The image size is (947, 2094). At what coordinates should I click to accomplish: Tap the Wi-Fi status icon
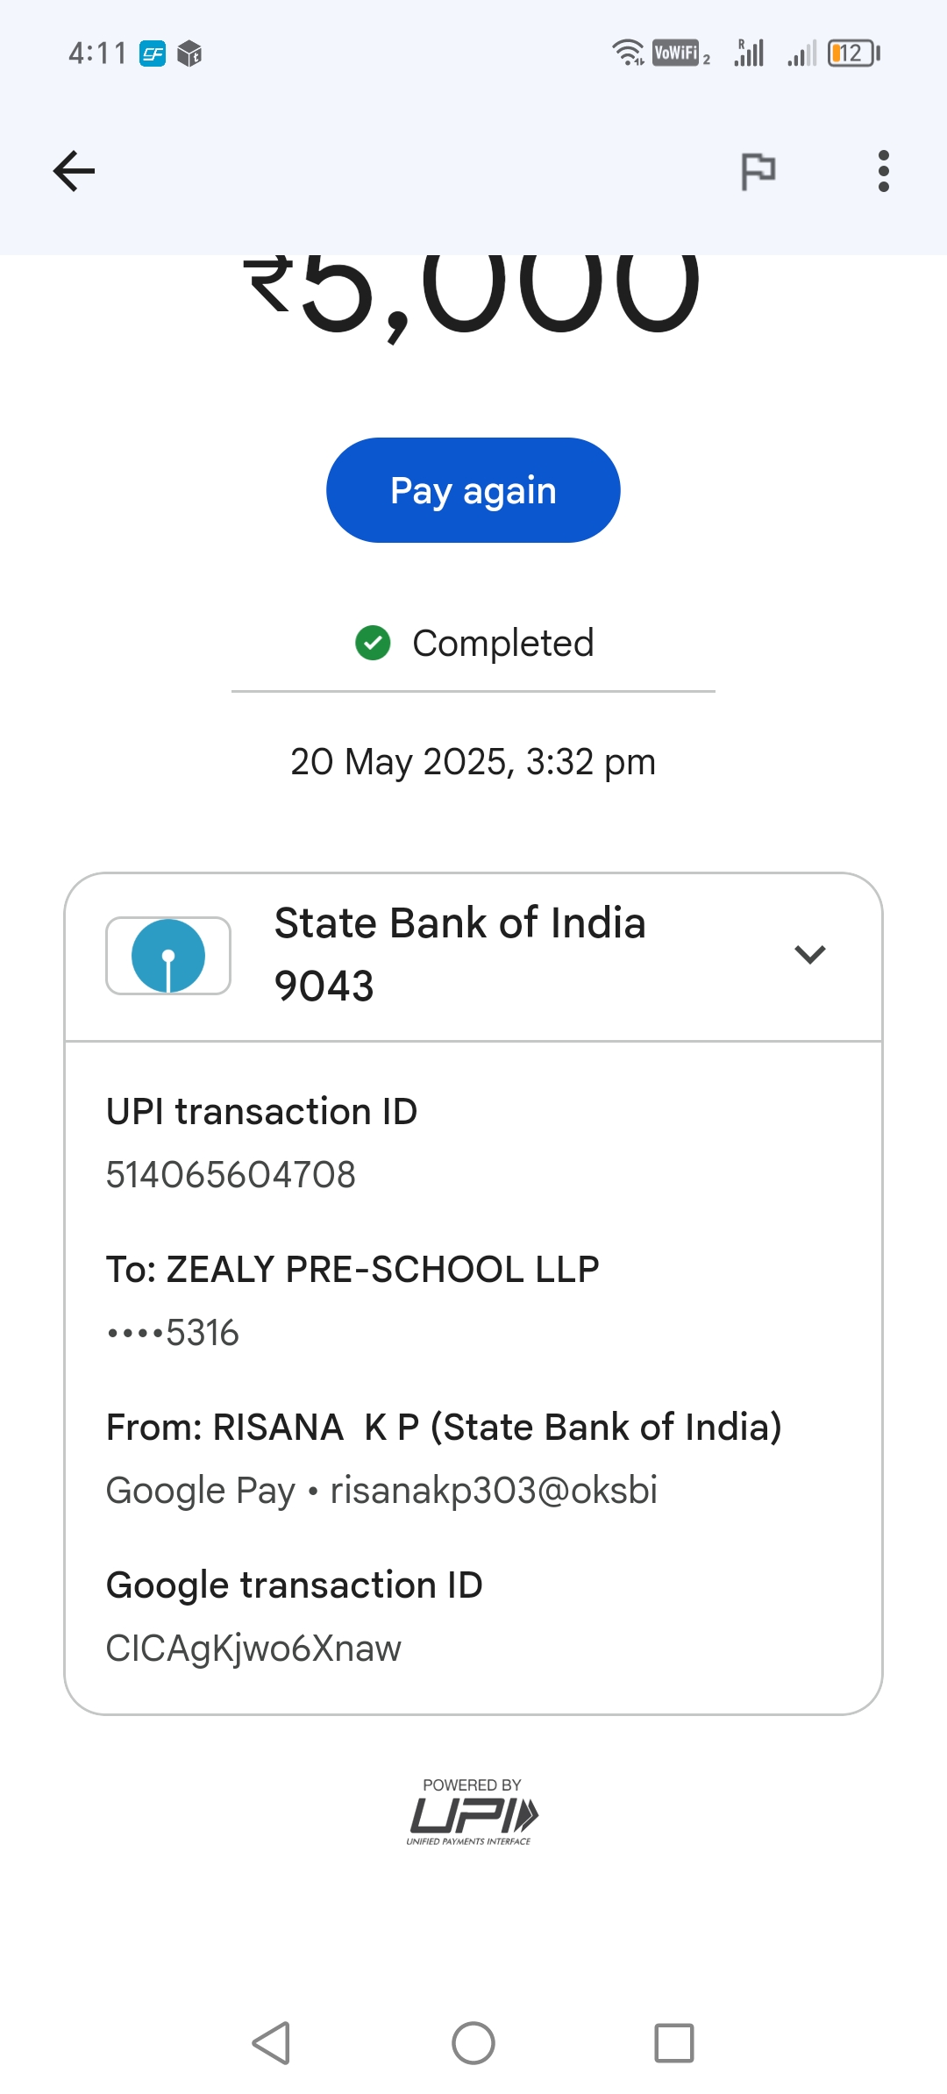(628, 53)
